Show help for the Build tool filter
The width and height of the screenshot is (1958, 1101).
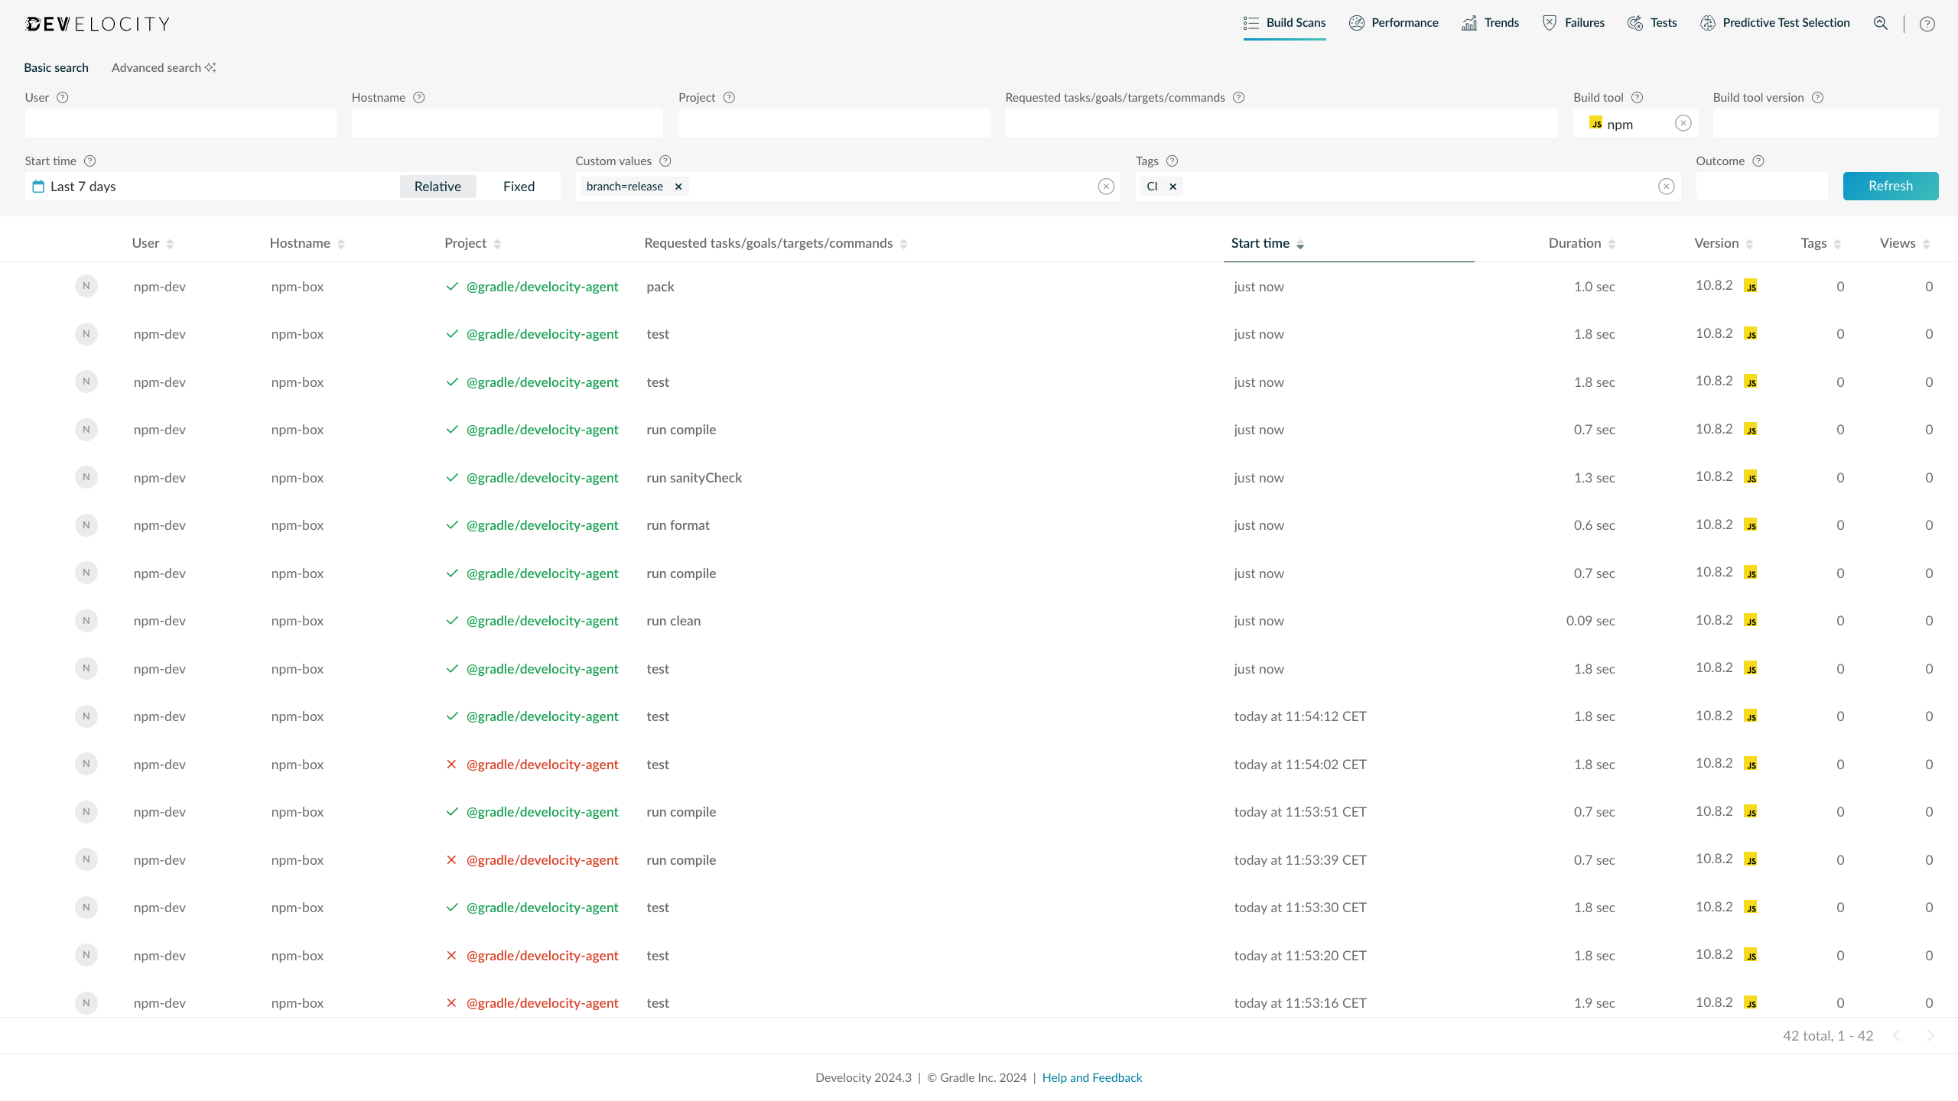click(x=1637, y=97)
